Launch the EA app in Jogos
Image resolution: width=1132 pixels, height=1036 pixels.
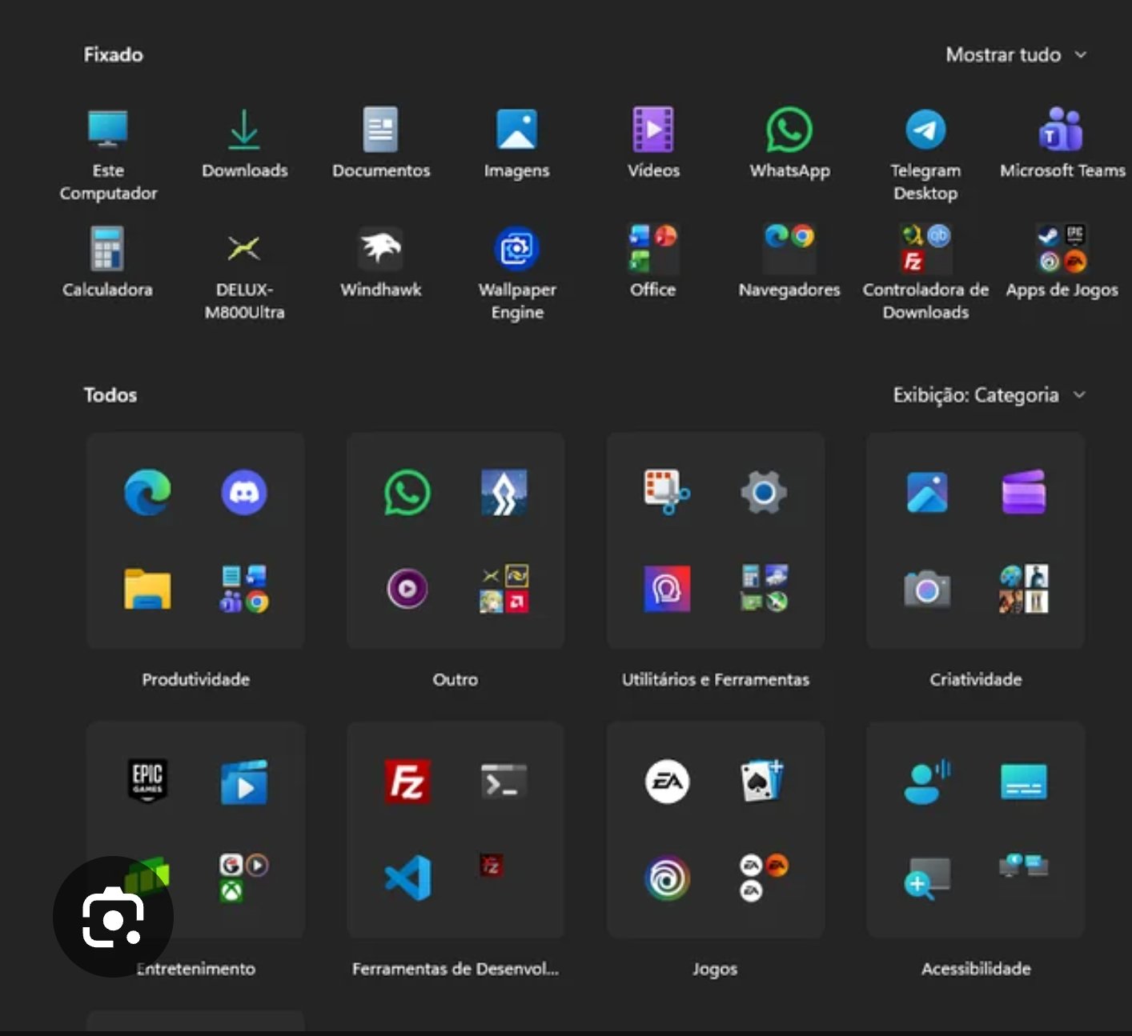pyautogui.click(x=667, y=781)
